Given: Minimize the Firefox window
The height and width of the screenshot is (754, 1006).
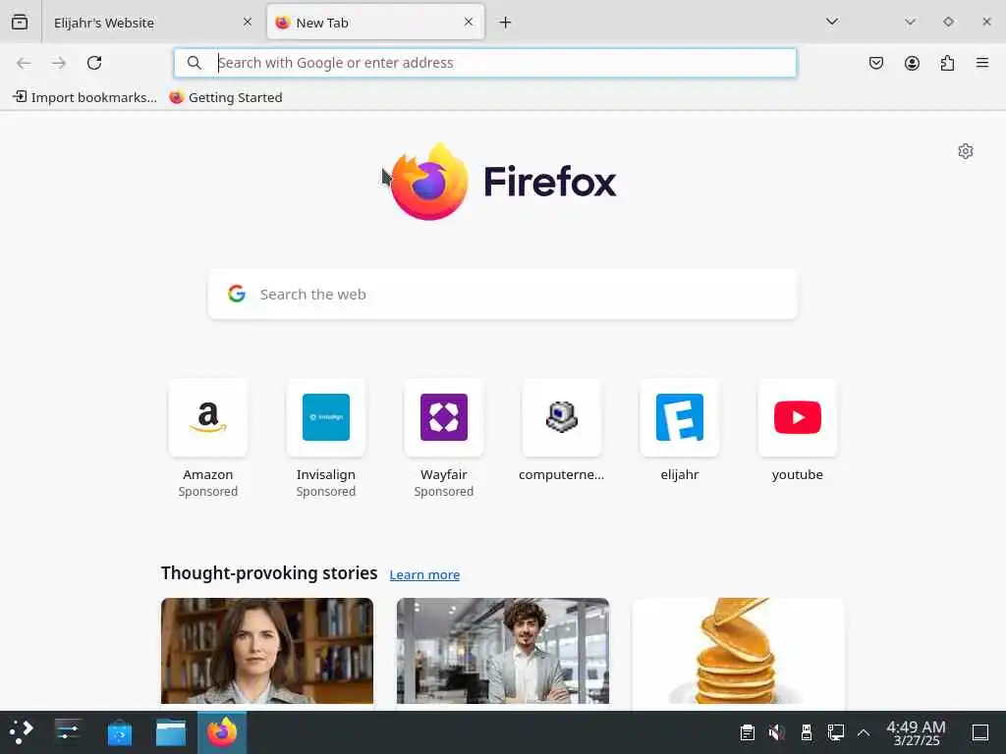Looking at the screenshot, I should [910, 22].
